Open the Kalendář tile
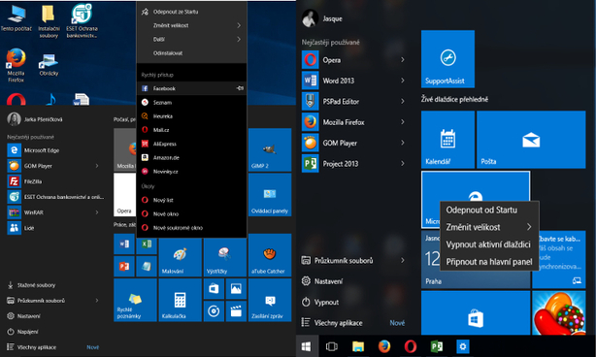The width and height of the screenshot is (596, 357). point(447,140)
